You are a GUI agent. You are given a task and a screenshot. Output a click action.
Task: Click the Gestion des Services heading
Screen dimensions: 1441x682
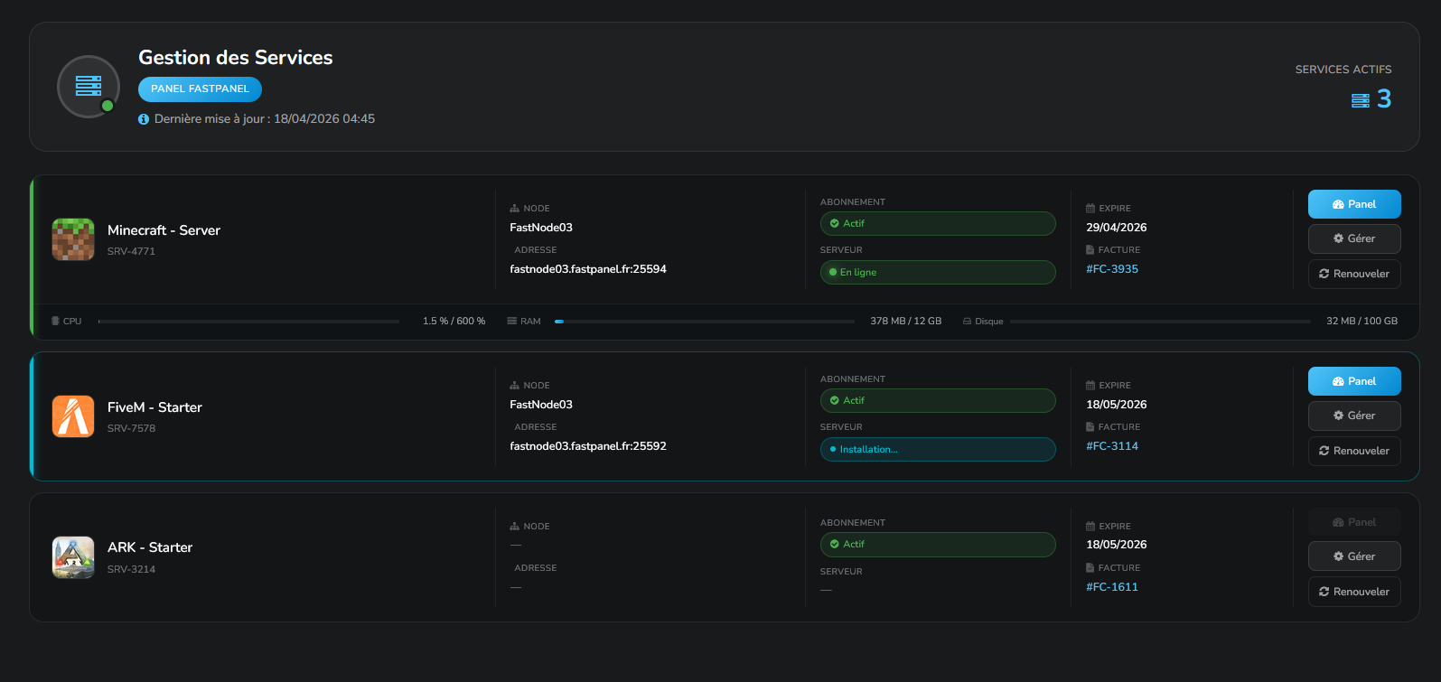click(x=236, y=58)
